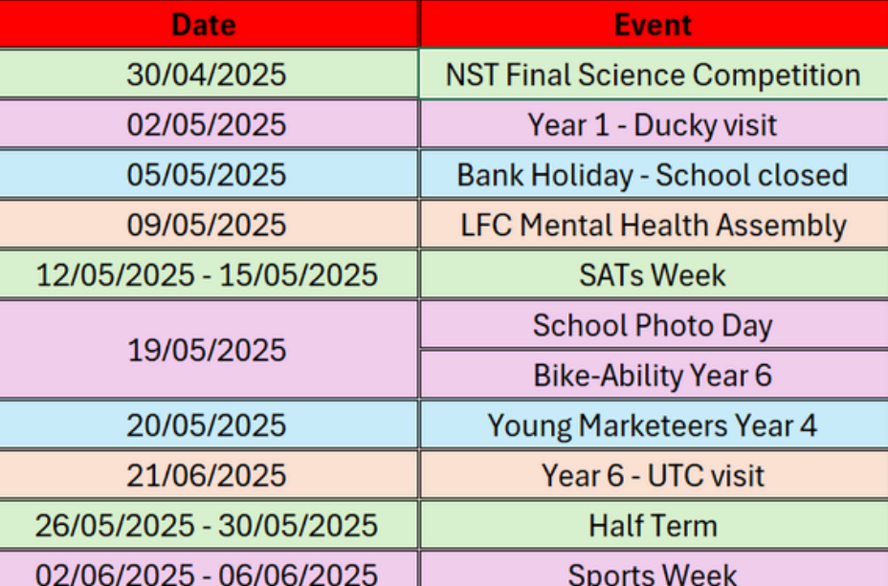Click the 05/05/2025 date cell
The image size is (888, 586).
209,174
